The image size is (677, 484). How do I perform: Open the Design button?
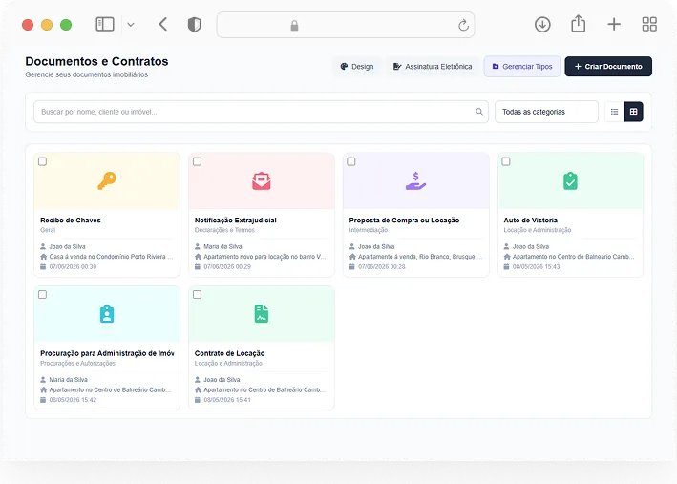coord(356,67)
